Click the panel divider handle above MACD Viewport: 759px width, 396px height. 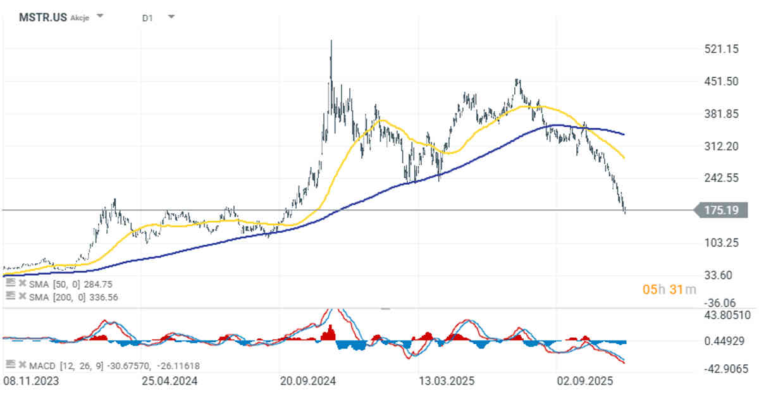[x=385, y=309]
